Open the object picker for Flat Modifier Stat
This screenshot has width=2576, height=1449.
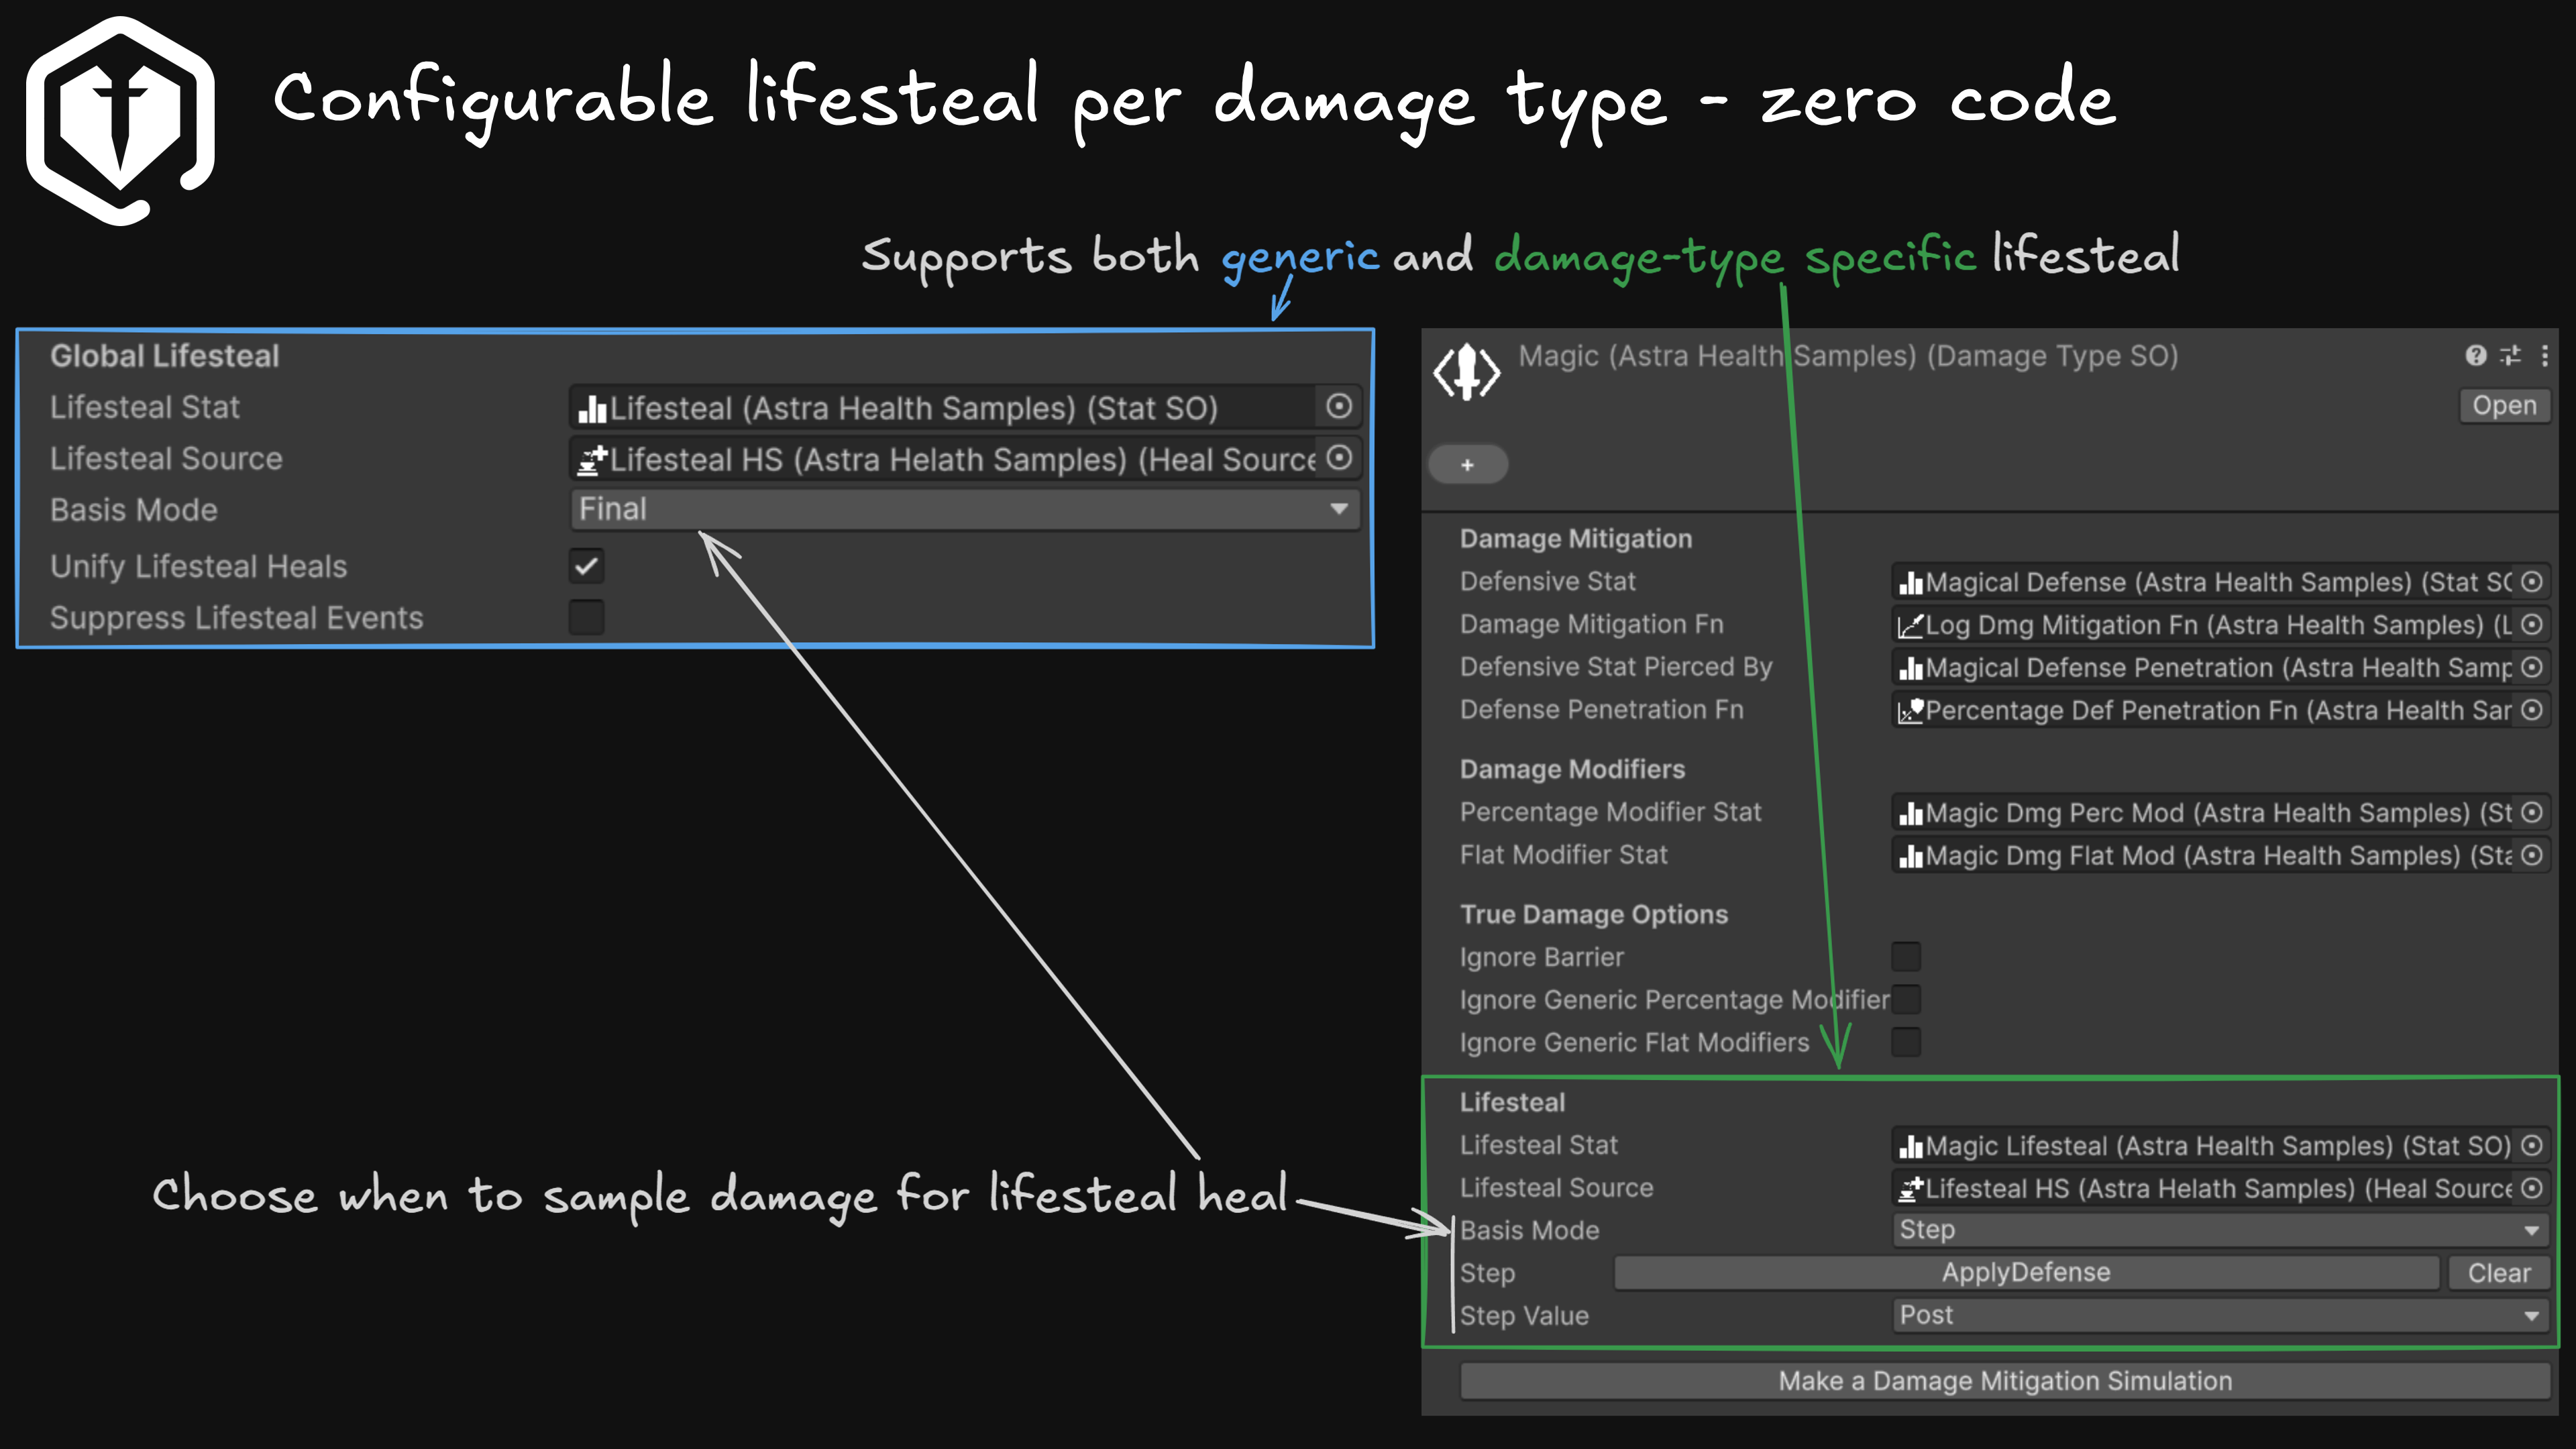[x=2532, y=855]
